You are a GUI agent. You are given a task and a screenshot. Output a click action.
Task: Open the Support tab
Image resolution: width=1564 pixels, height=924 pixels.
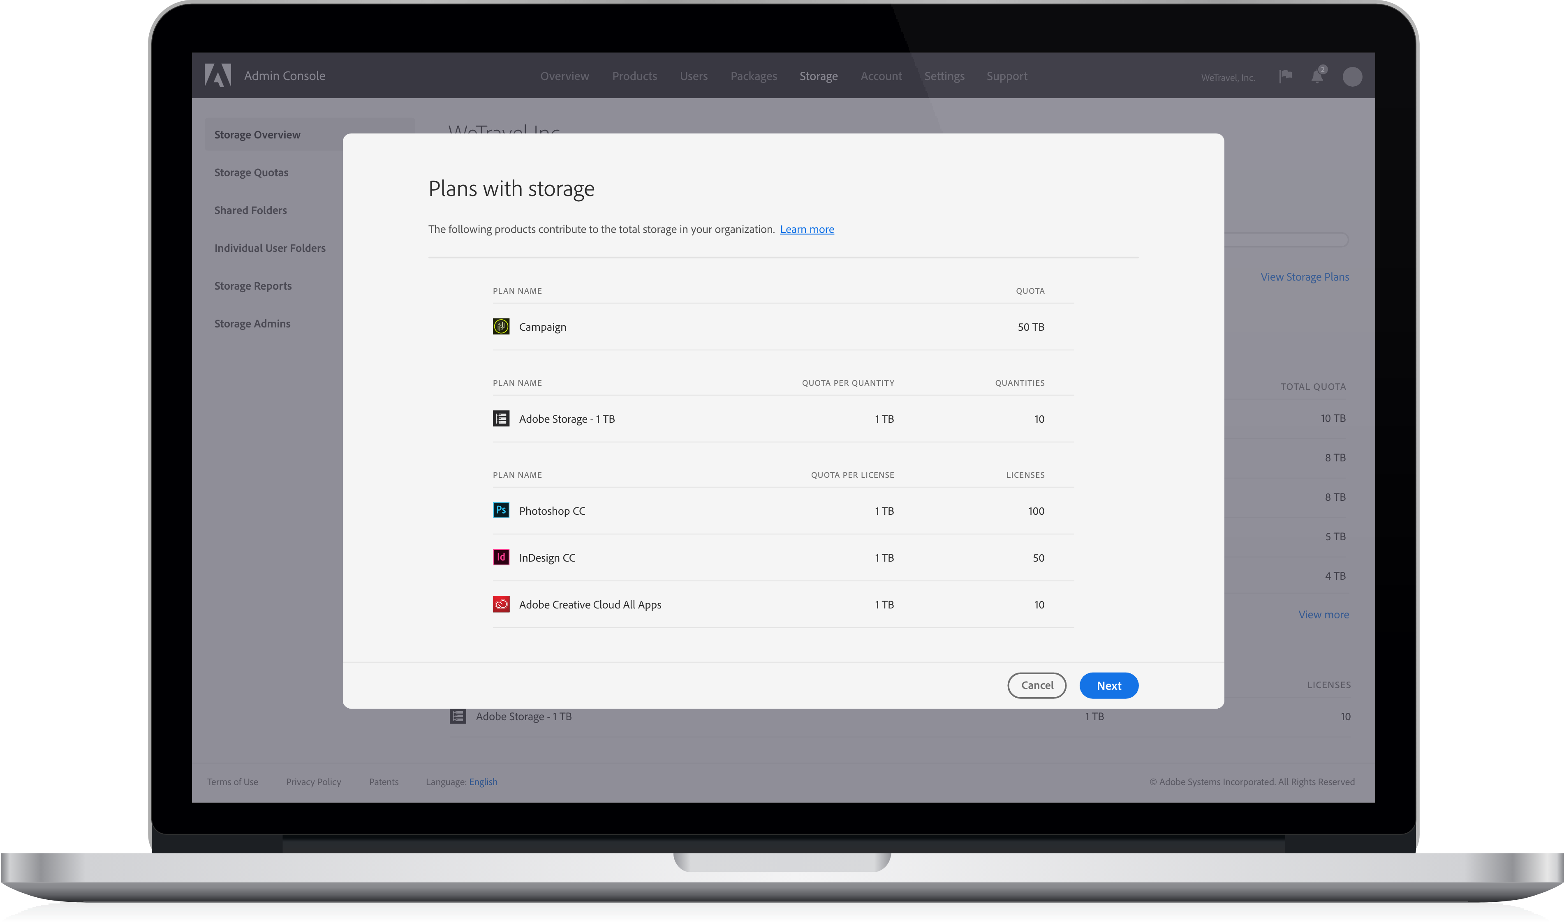[x=1006, y=76]
